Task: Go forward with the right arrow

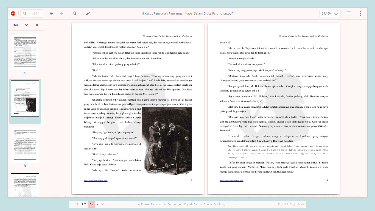Action: point(61,13)
